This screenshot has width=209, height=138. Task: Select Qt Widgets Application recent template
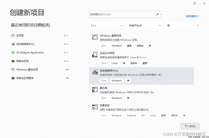pos(30,52)
